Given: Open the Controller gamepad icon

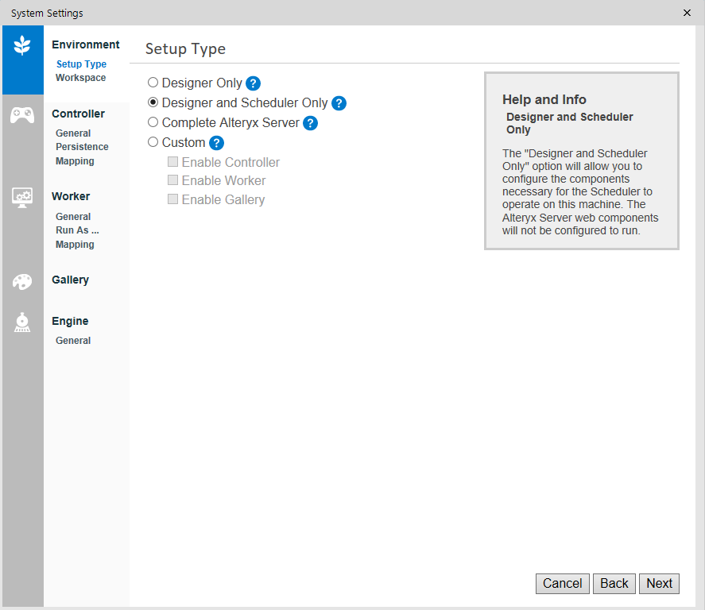Looking at the screenshot, I should point(22,115).
